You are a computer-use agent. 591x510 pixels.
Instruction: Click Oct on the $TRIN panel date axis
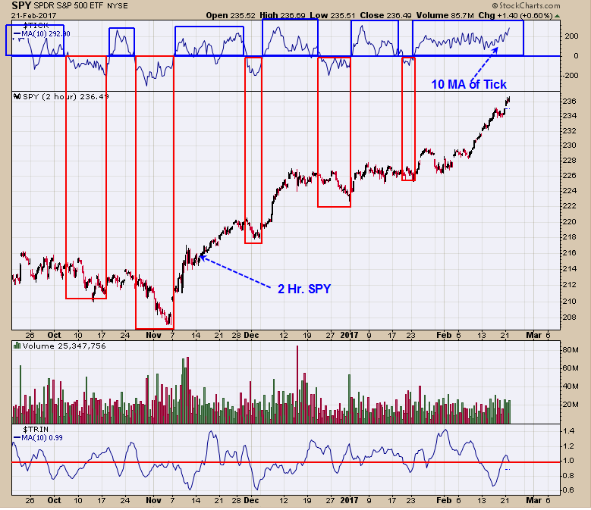tap(55, 500)
